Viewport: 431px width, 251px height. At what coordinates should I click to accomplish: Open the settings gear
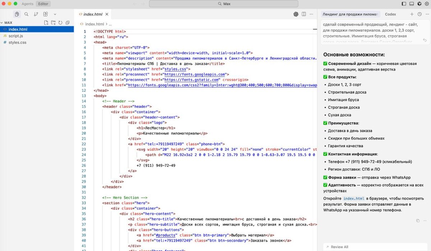427,4
